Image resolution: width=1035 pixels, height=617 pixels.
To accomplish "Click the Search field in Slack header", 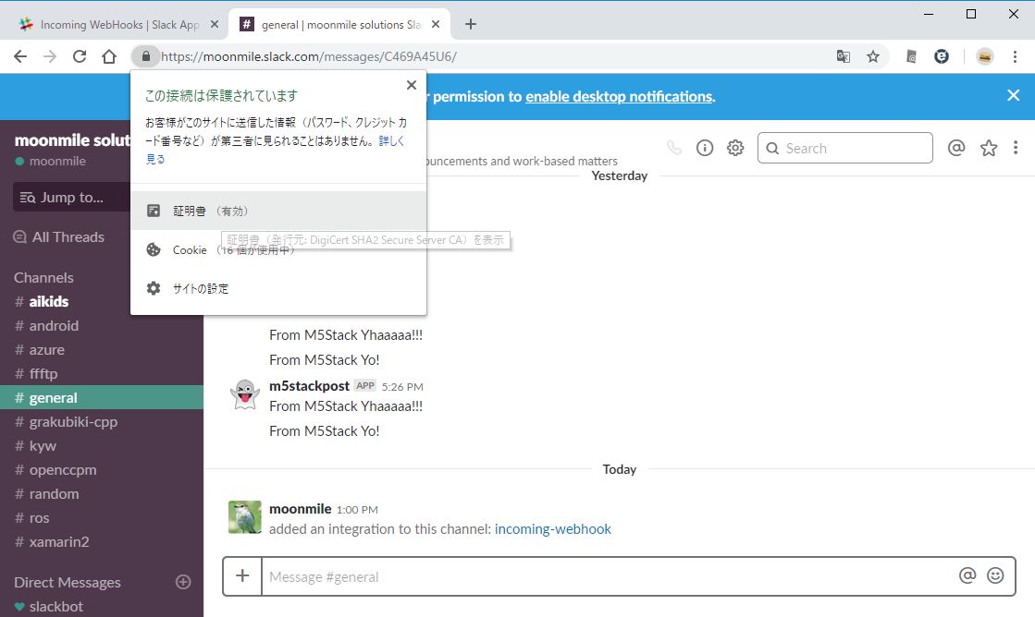I will click(x=844, y=148).
